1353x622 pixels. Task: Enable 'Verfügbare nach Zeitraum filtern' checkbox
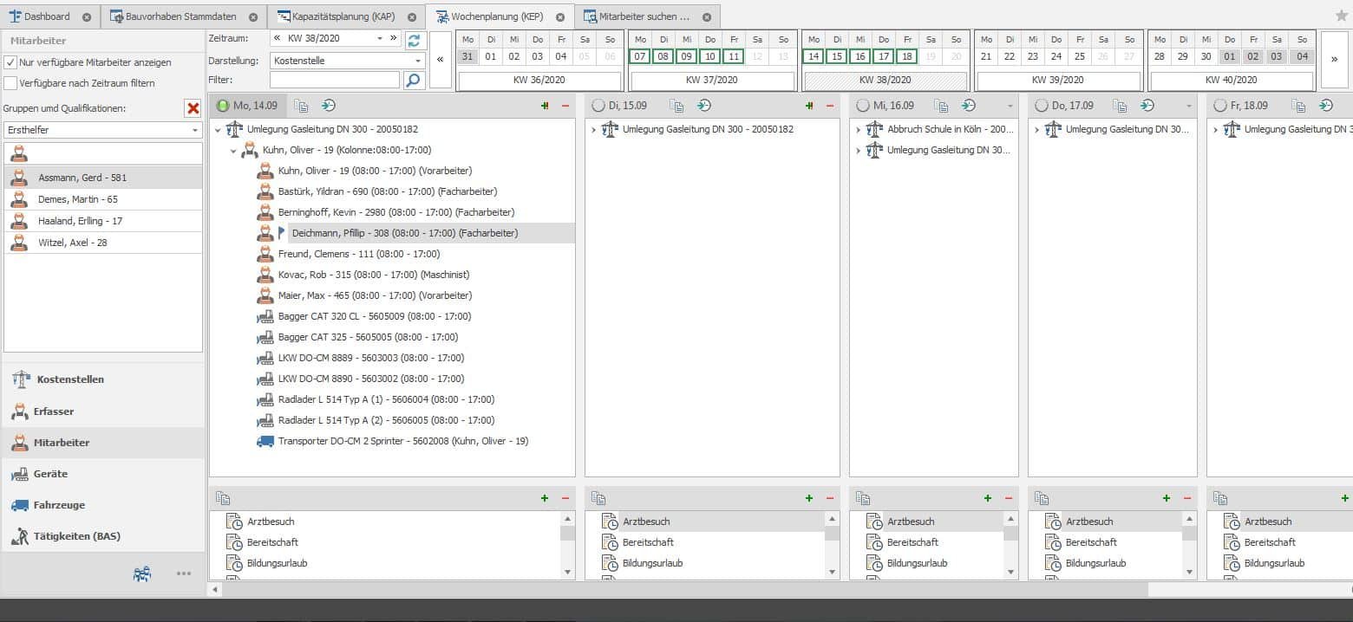10,83
